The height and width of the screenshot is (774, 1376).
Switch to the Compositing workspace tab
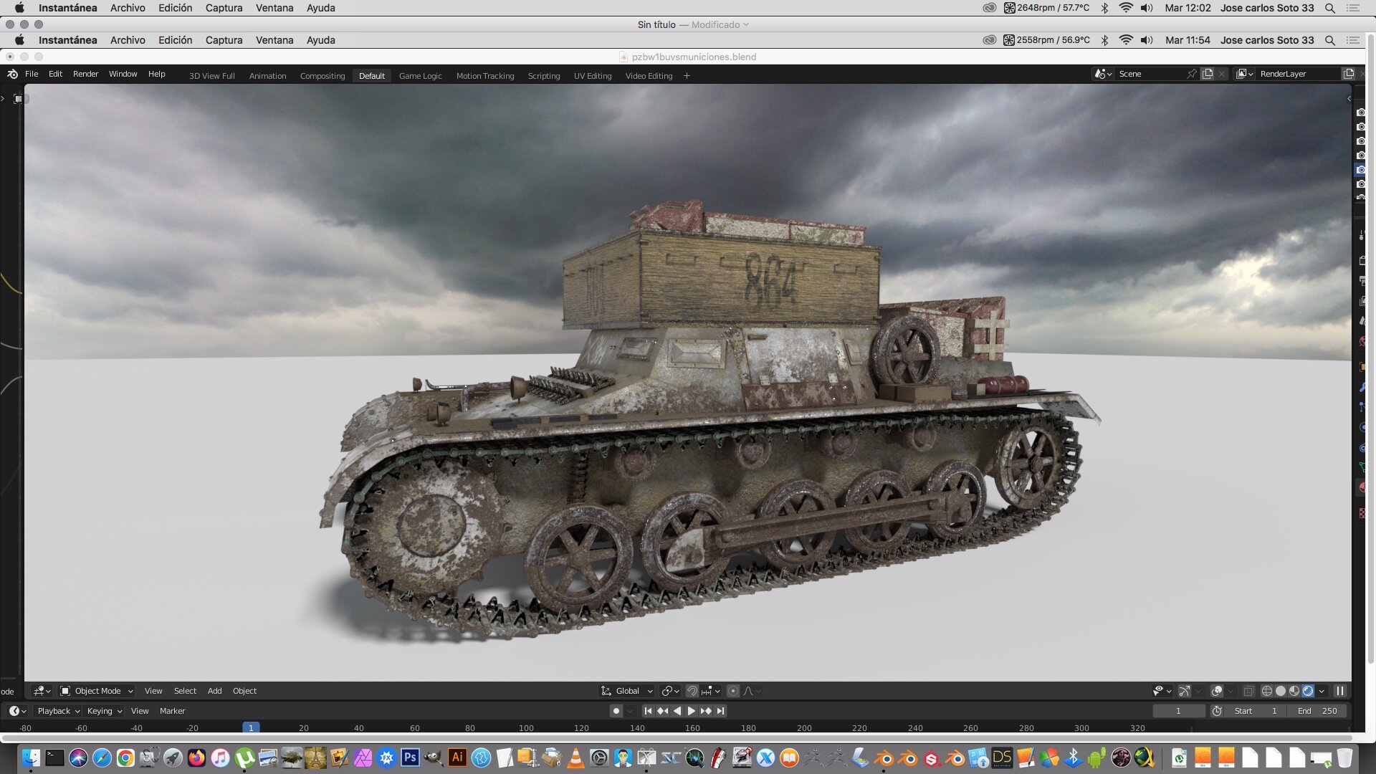tap(322, 76)
